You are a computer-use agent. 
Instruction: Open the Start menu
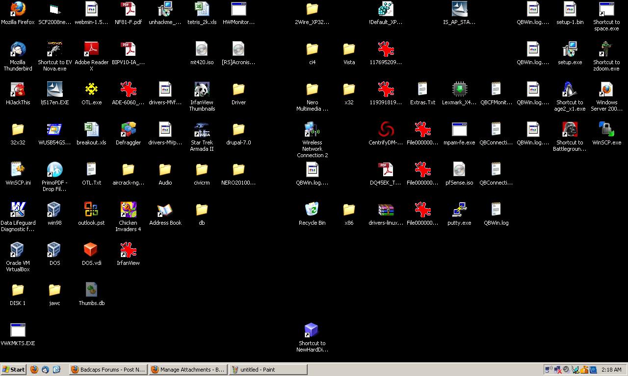[x=14, y=370]
